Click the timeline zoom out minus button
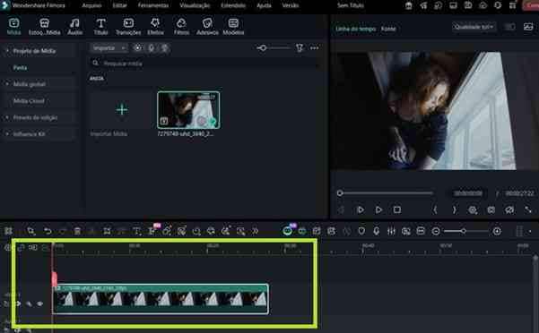 (436, 231)
